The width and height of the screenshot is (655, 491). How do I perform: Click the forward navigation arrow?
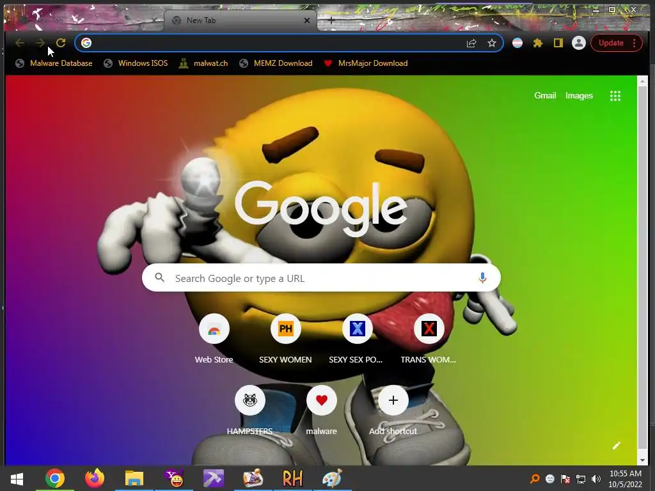pyautogui.click(x=40, y=43)
